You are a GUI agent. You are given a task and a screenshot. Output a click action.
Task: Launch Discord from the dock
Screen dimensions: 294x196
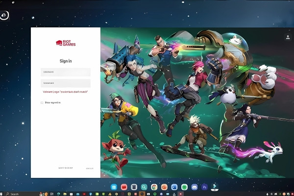point(195,187)
